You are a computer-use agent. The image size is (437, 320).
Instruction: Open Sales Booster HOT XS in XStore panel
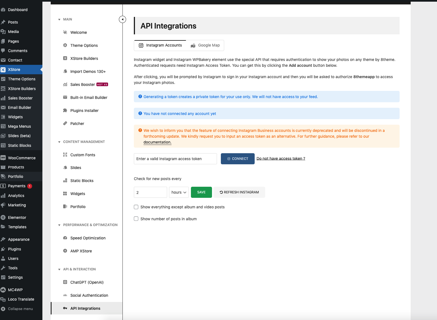[86, 85]
